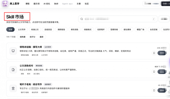Click the 领导讲话稿 tag under first card
Viewport: 170px width, 99px height.
pos(25,55)
